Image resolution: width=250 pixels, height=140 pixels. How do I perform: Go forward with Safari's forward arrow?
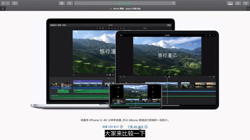click(8, 3)
